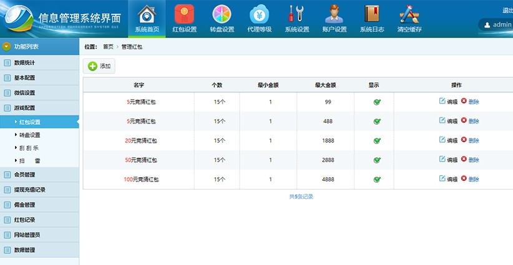Collapse the 功能列表 sidebar header
513x265 pixels.
(x=6, y=47)
